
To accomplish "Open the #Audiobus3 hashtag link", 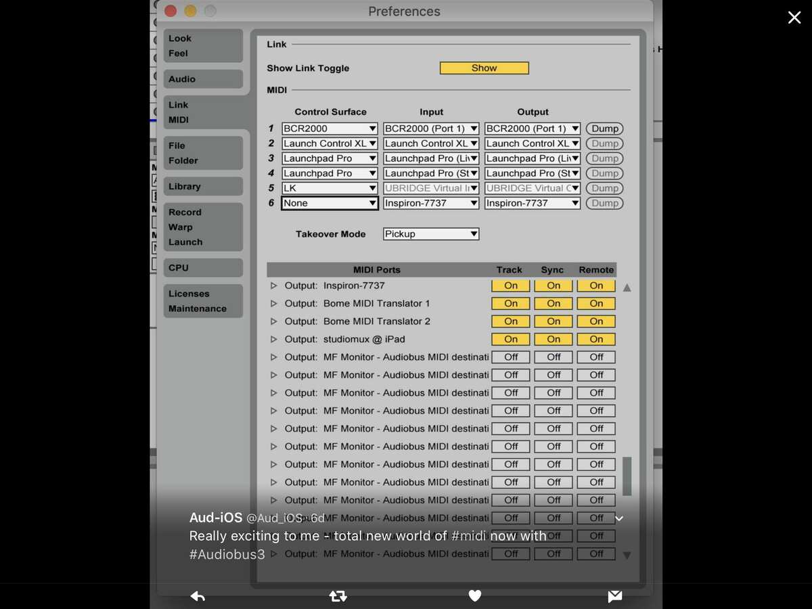I will 227,555.
